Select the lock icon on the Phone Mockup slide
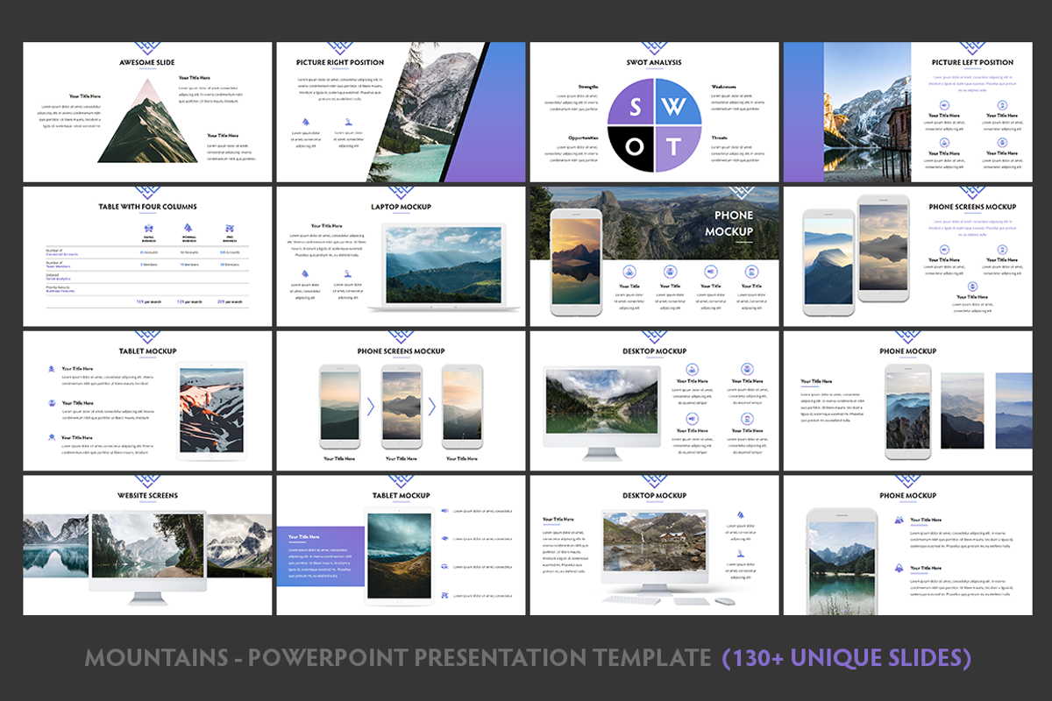The height and width of the screenshot is (701, 1052). pyautogui.click(x=751, y=271)
